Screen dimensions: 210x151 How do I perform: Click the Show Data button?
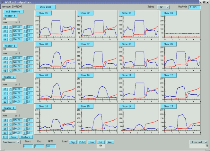pos(45,7)
